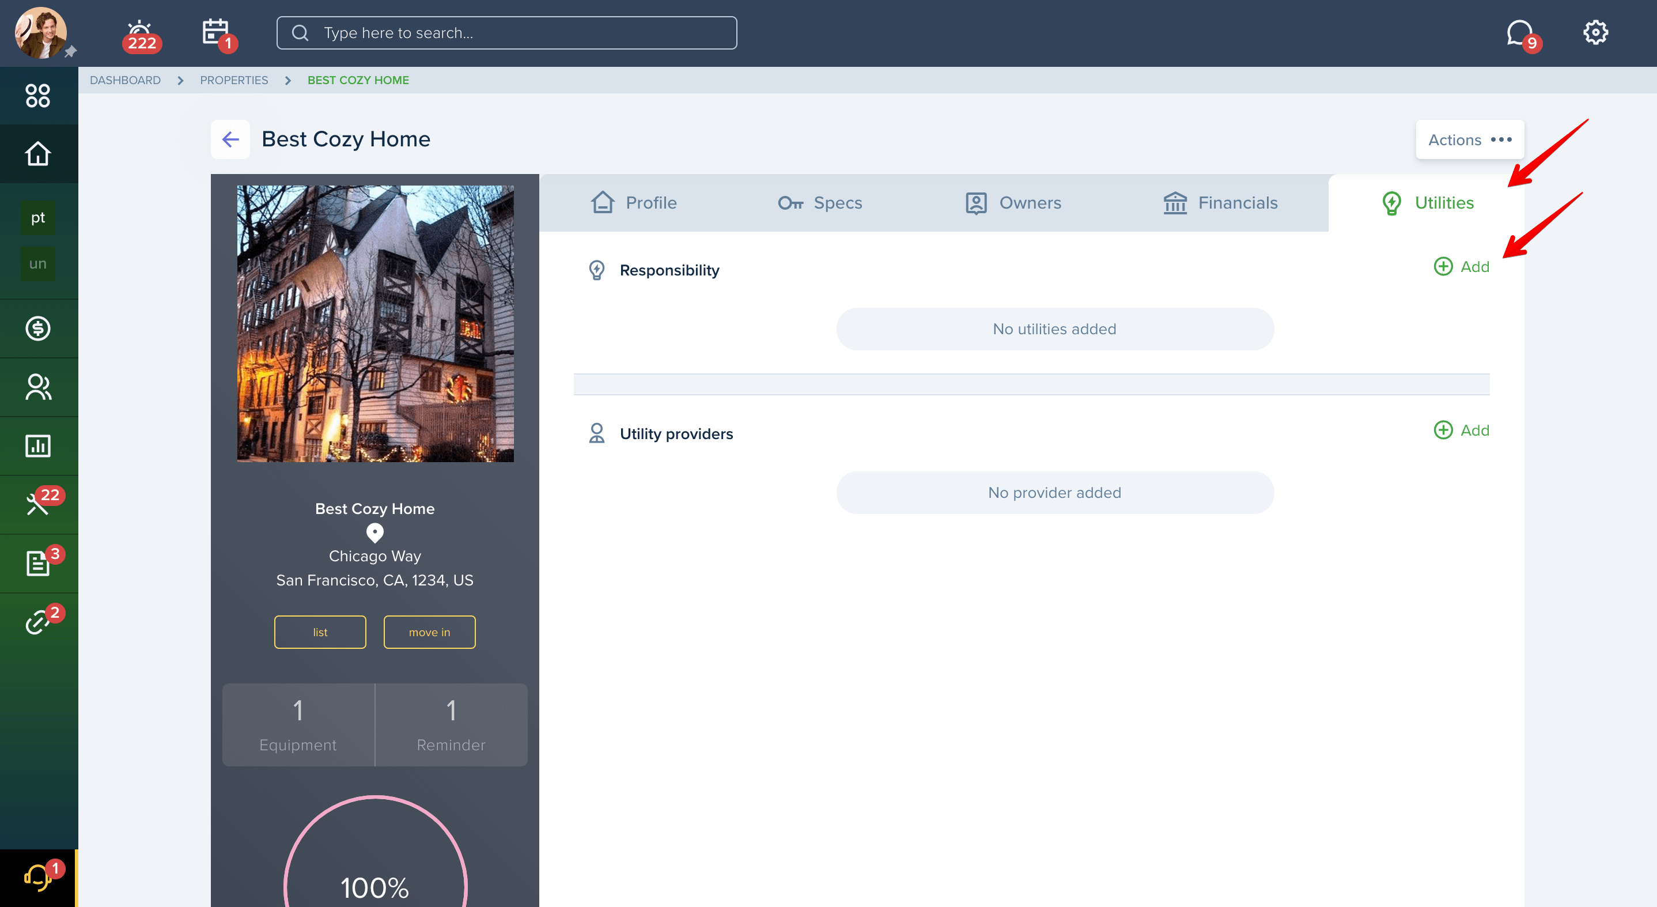Image resolution: width=1657 pixels, height=907 pixels.
Task: Open the reports chart icon in sidebar
Action: (x=38, y=446)
